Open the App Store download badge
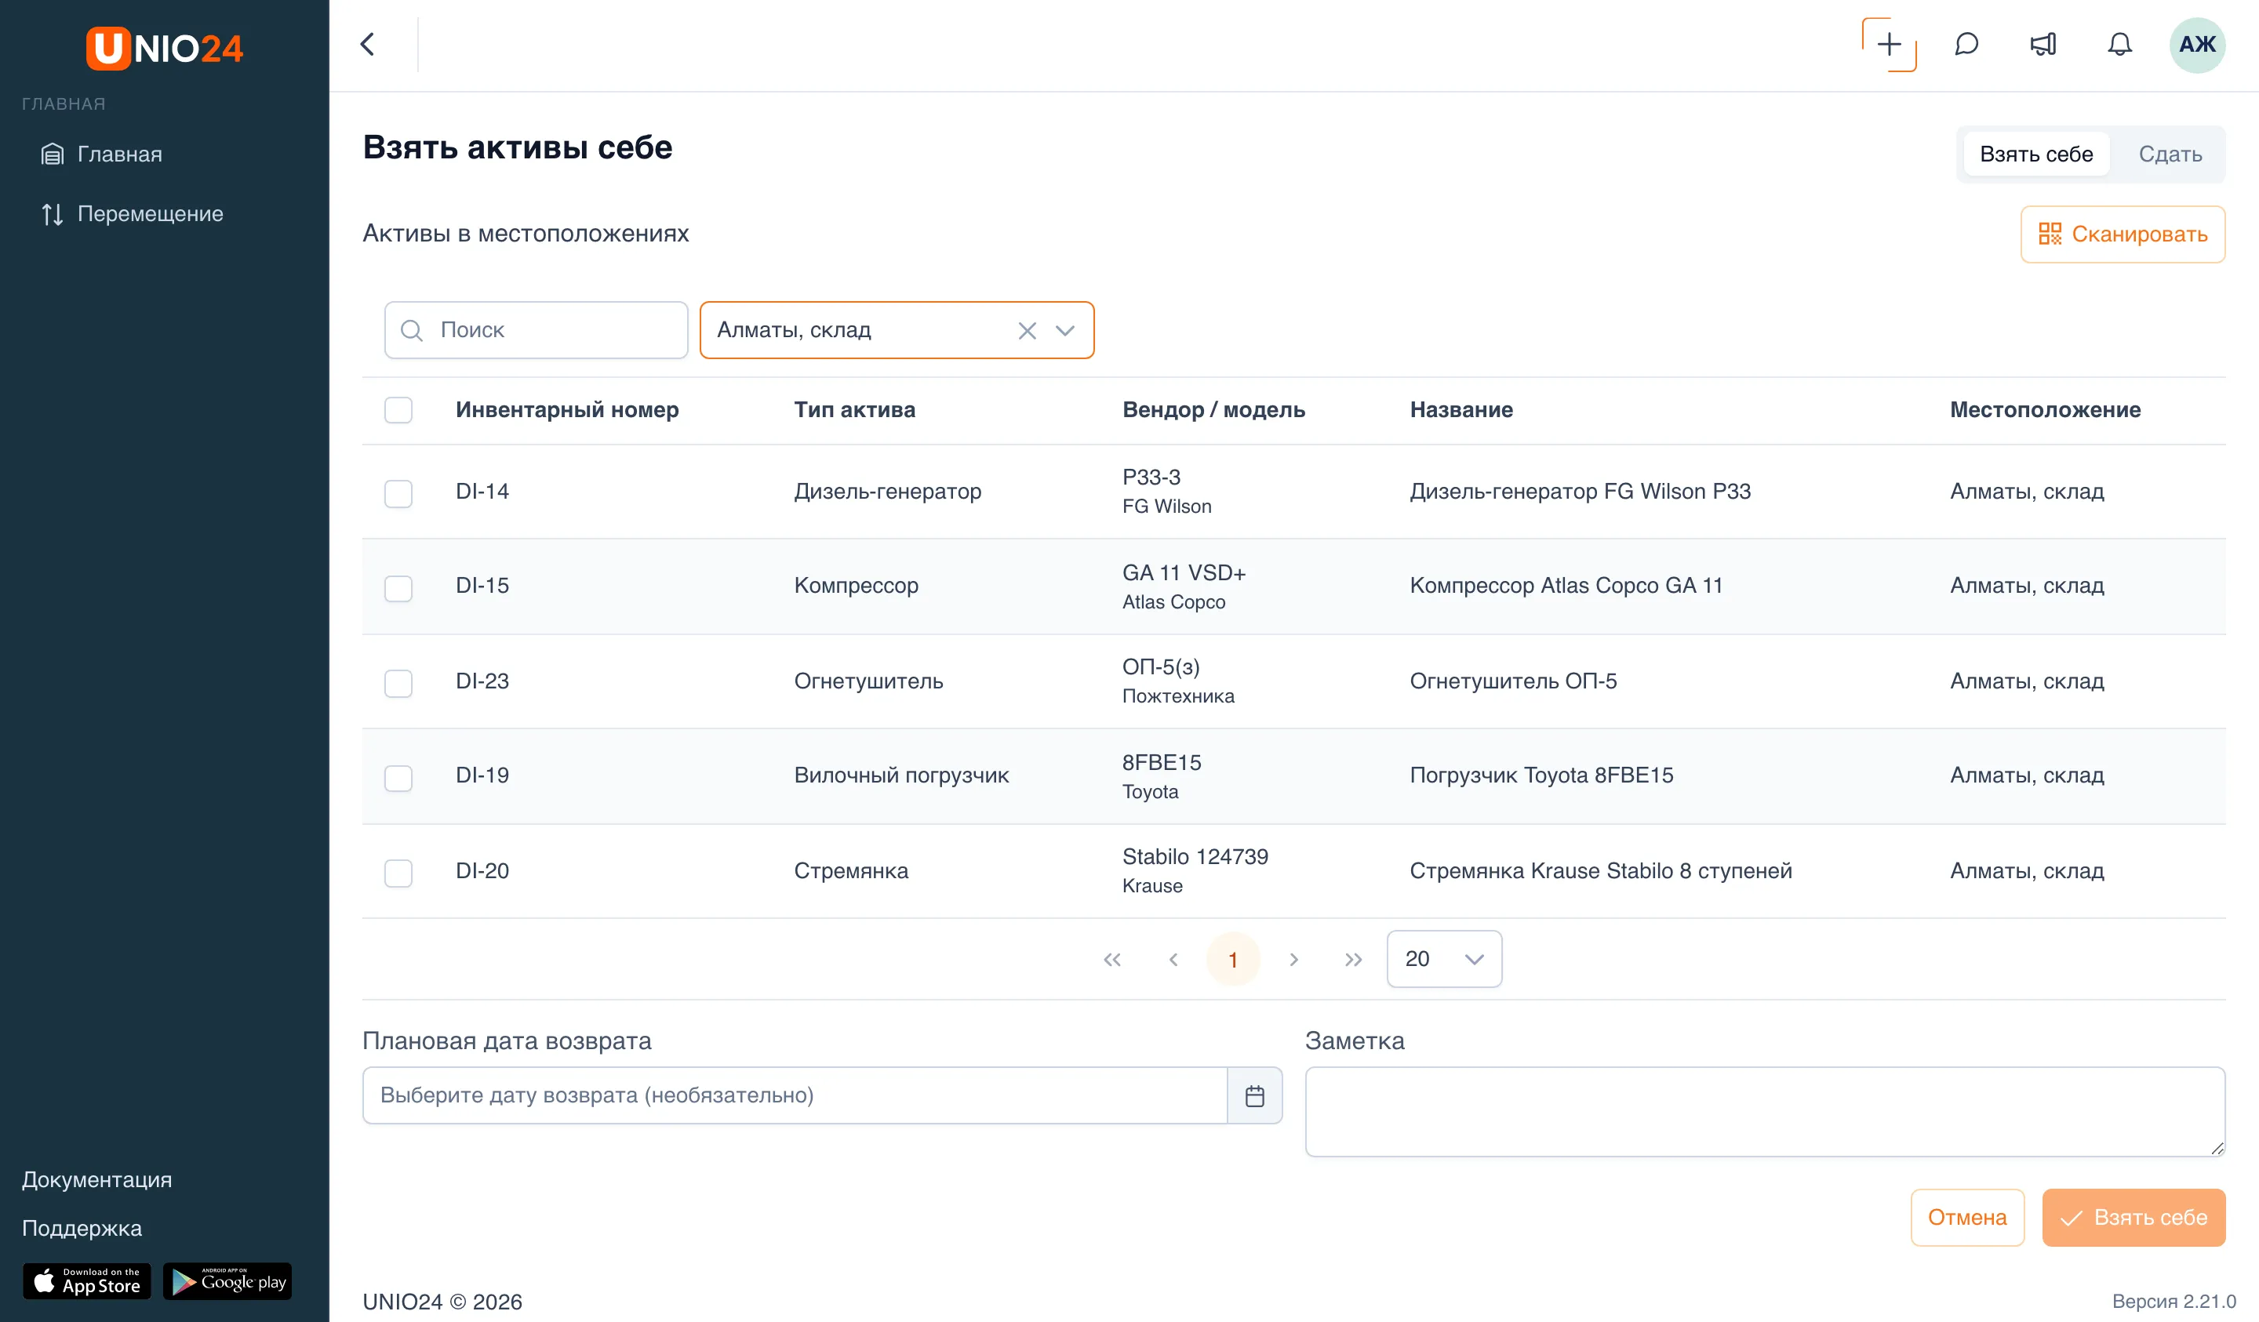This screenshot has width=2259, height=1322. pos(87,1282)
